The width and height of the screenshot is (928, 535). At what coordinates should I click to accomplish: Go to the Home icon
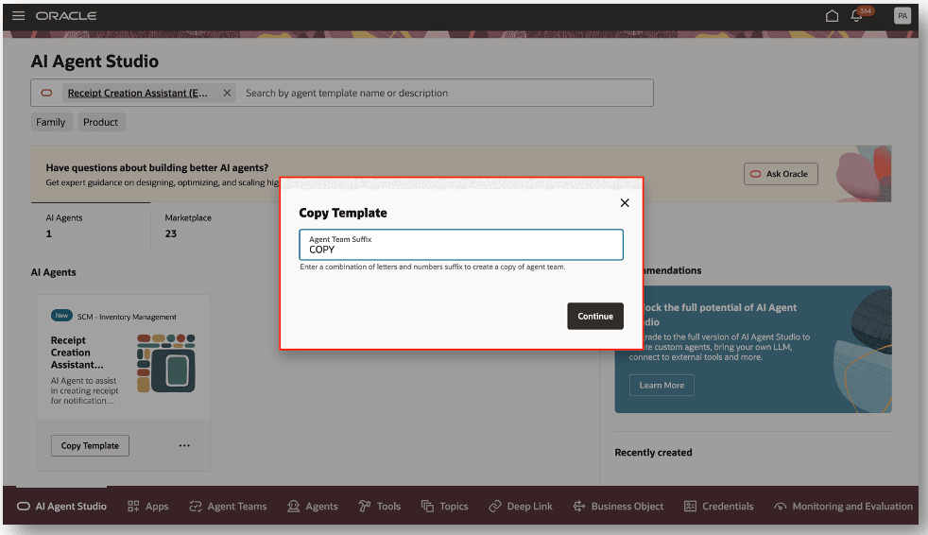pos(833,16)
